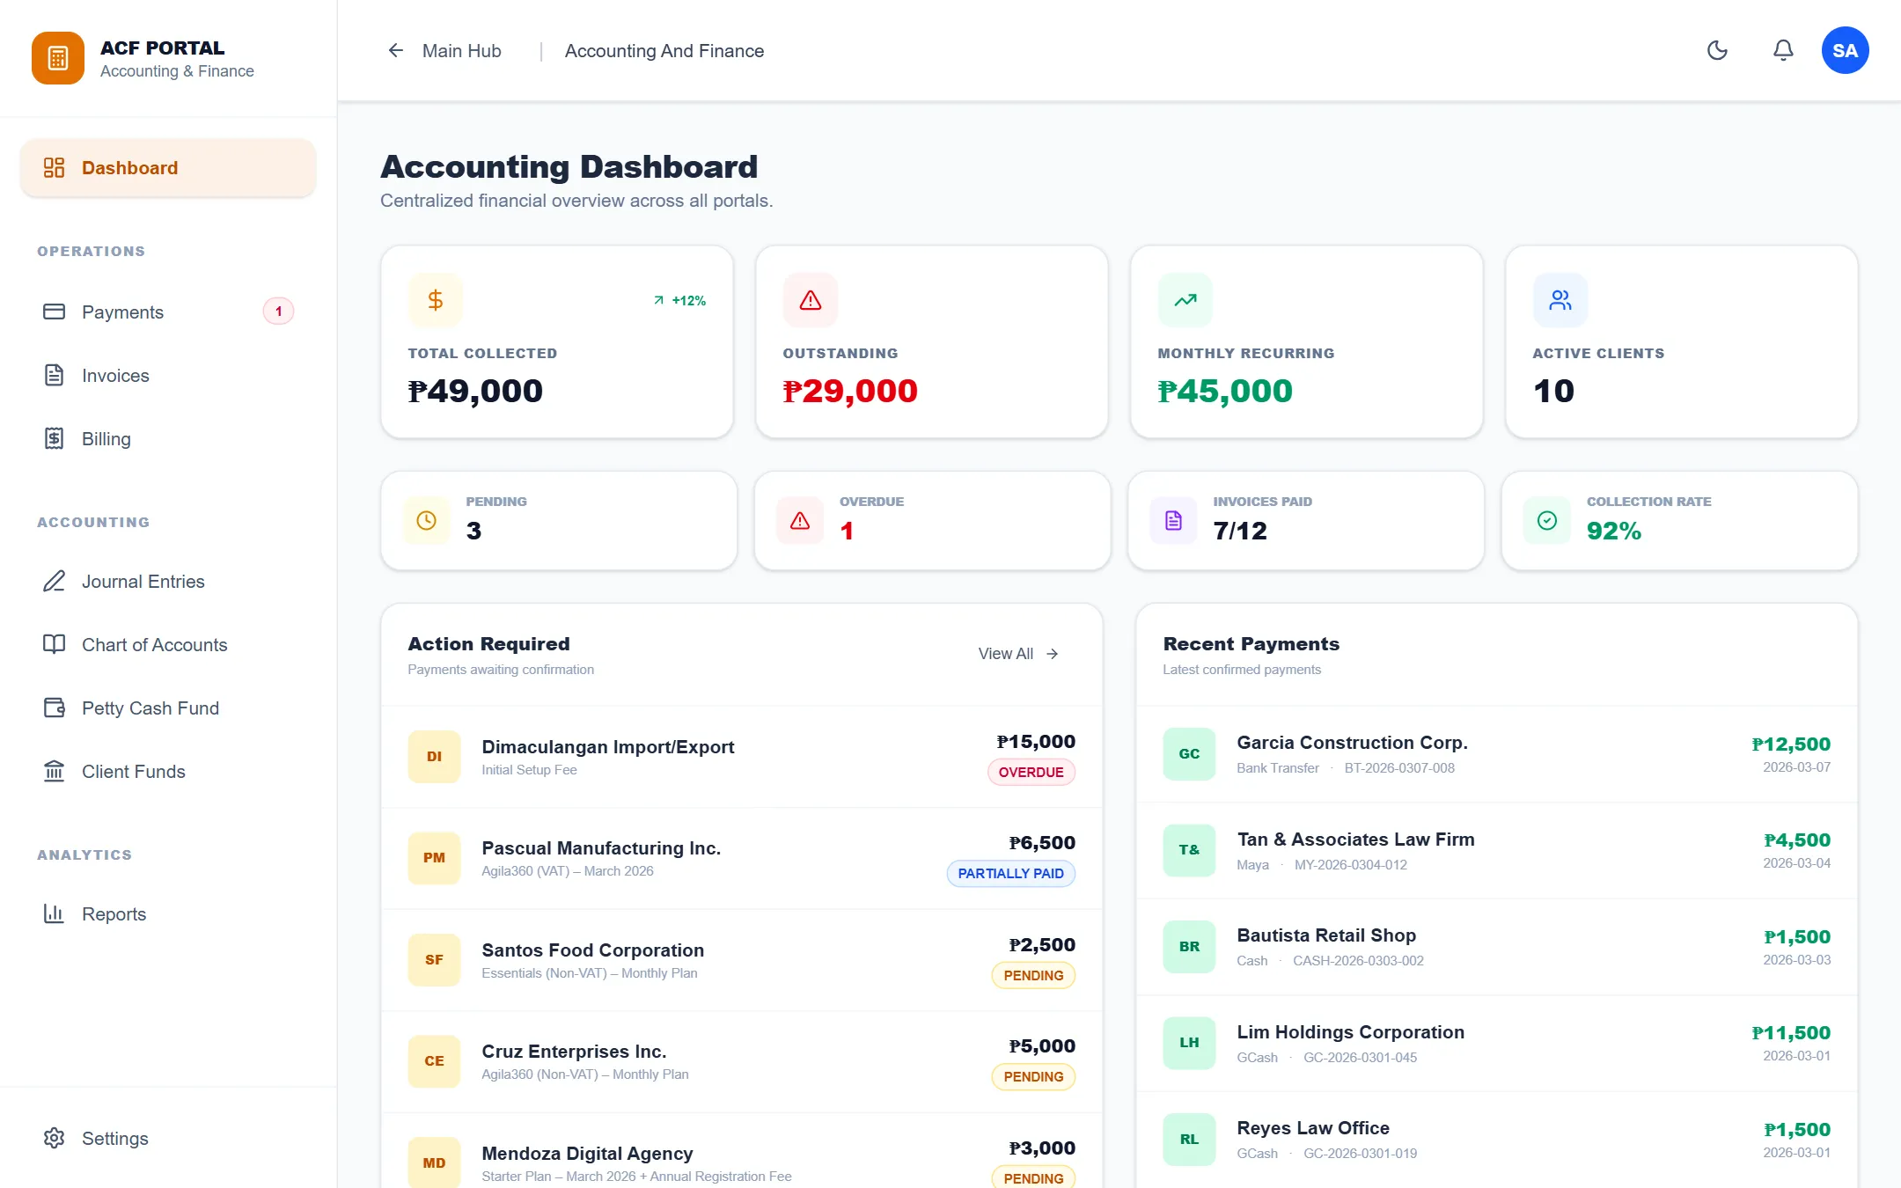The height and width of the screenshot is (1188, 1901).
Task: Open Pascual Manufacturing Inc. entry
Action: tap(741, 858)
